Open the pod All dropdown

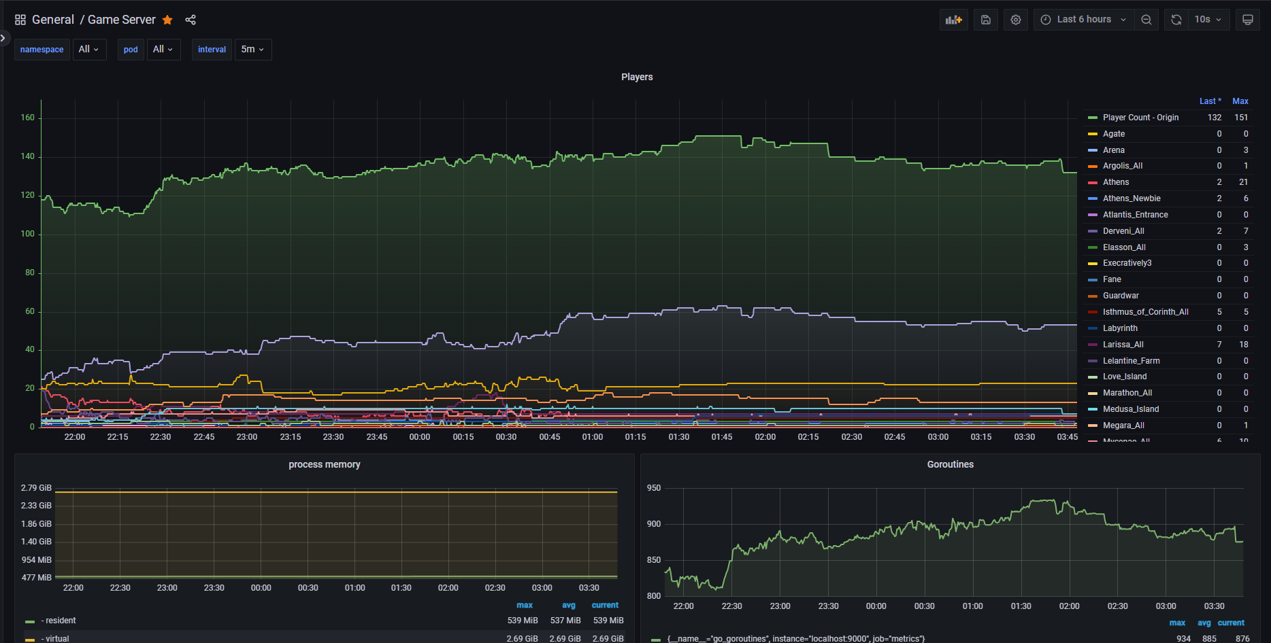point(163,49)
